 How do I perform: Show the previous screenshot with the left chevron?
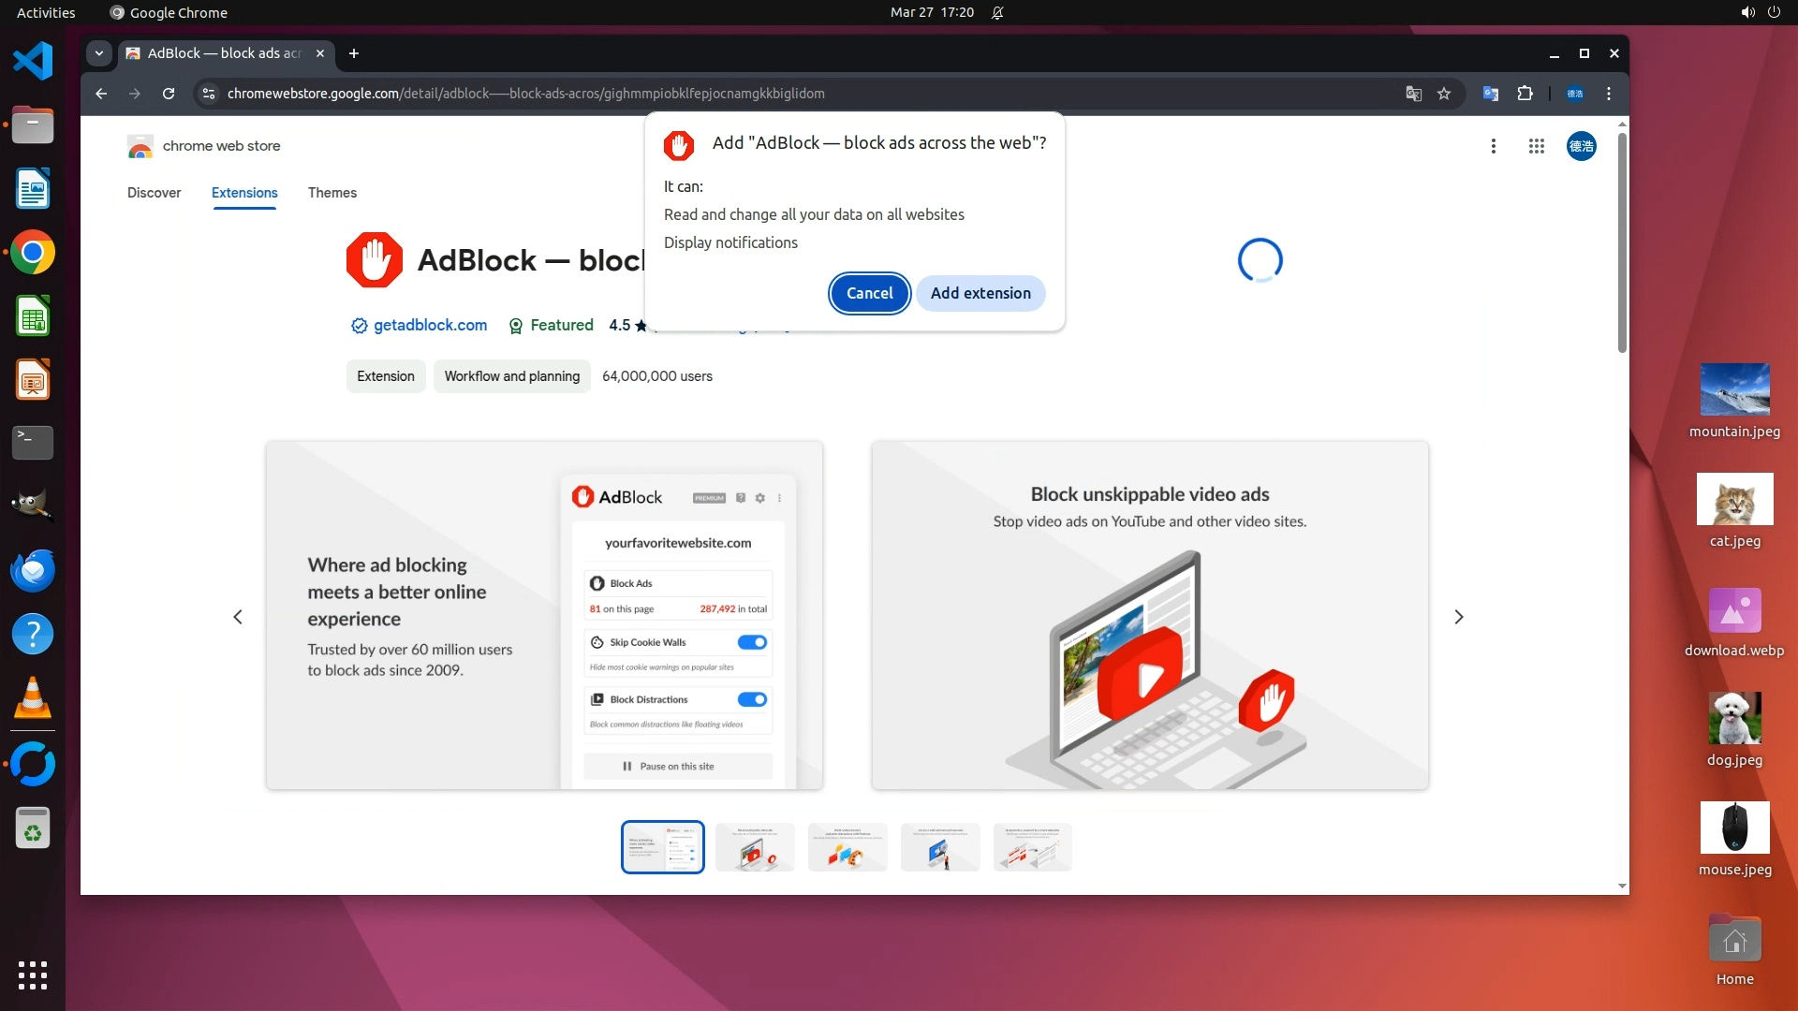point(238,617)
